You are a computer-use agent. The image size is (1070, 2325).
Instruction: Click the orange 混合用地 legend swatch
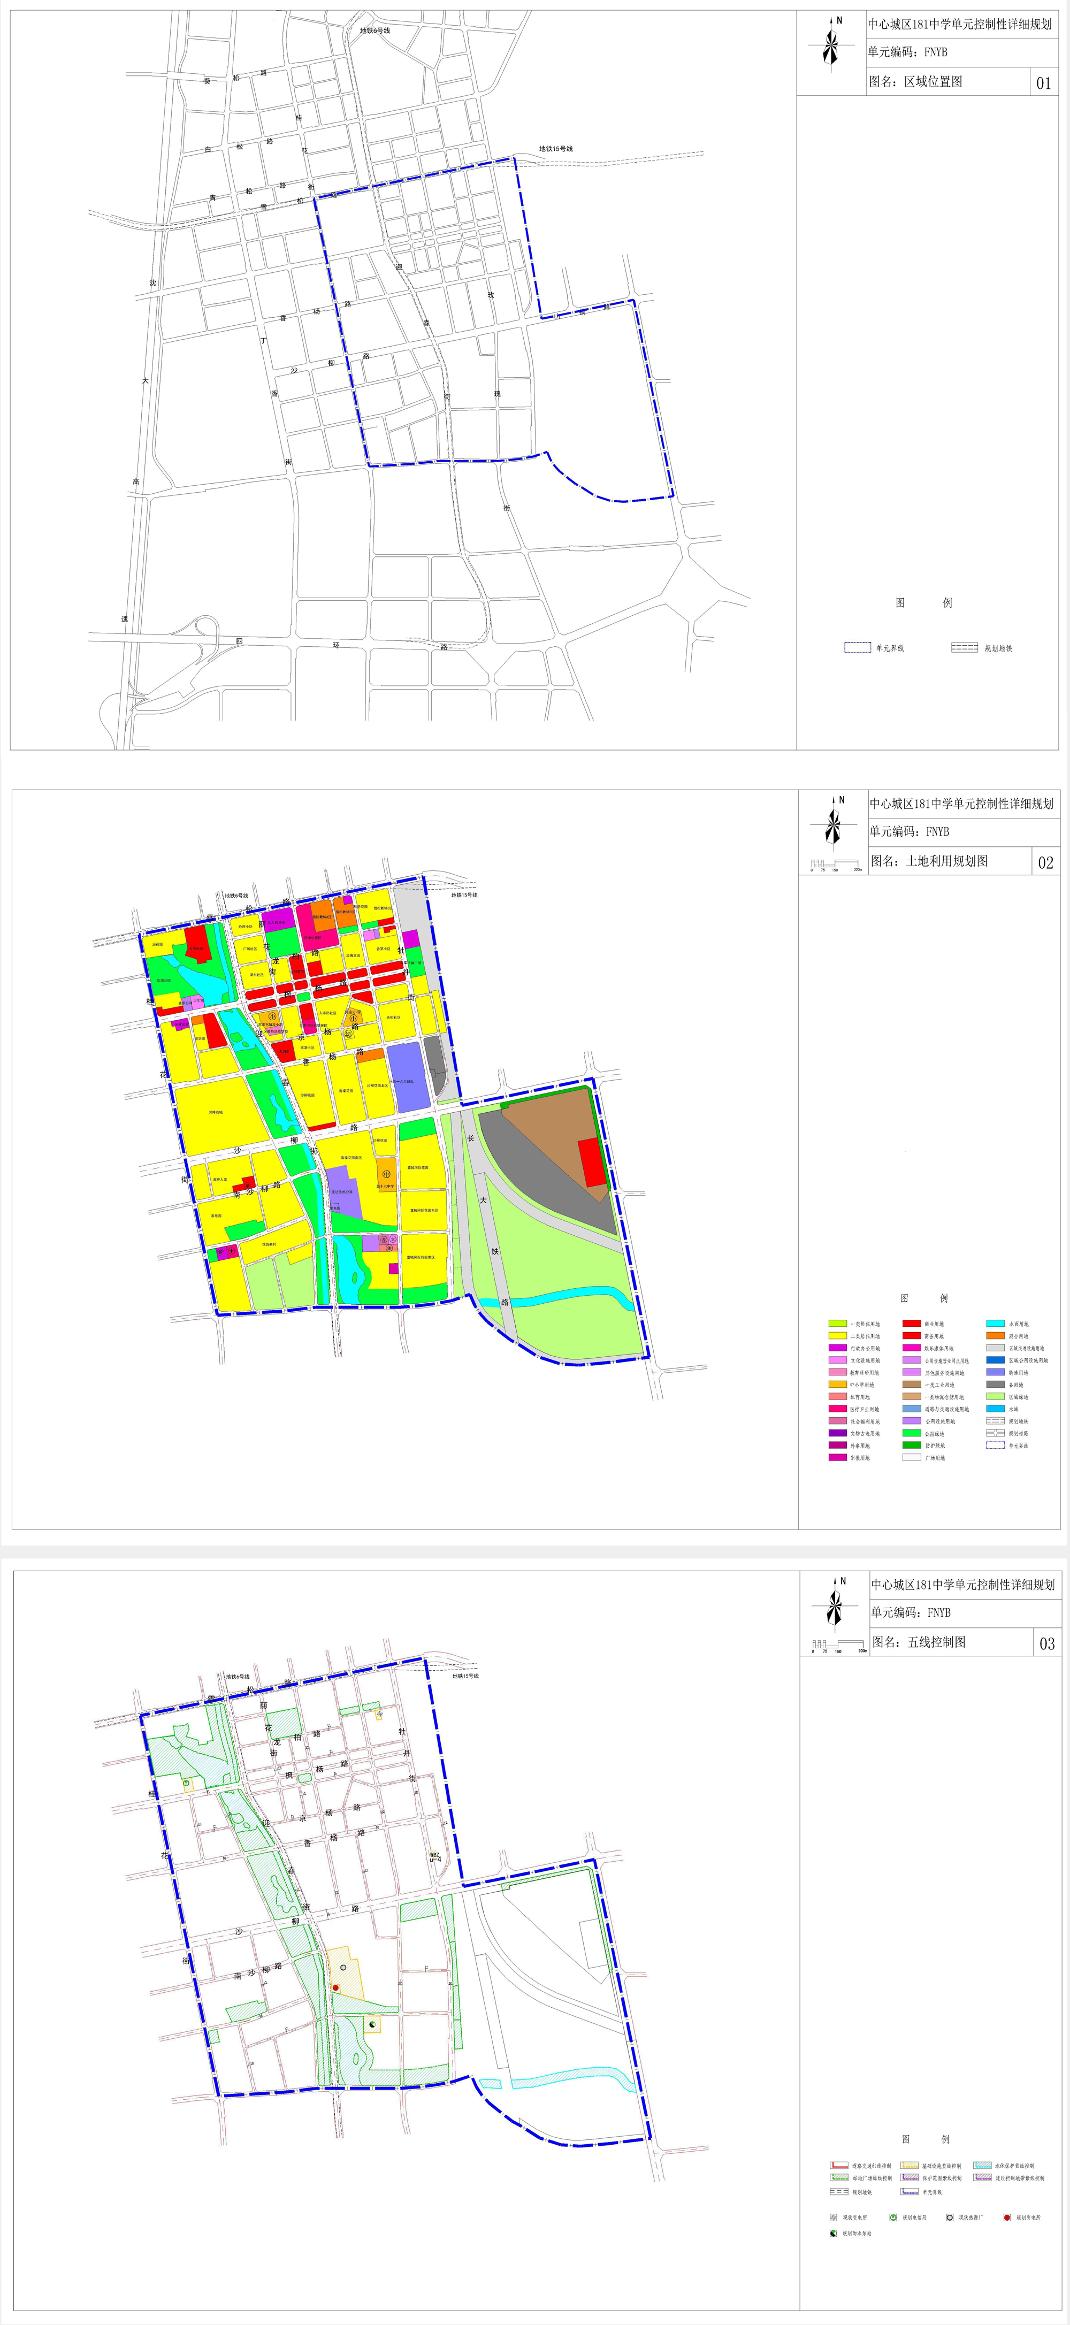(x=995, y=1335)
